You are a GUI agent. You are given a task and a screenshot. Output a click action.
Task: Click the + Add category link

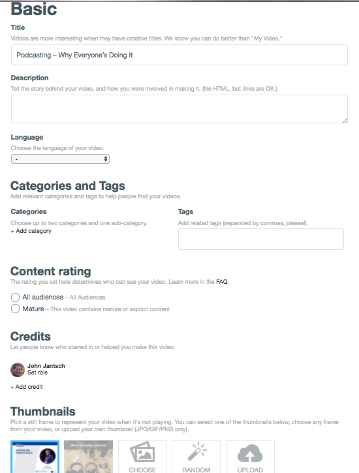point(31,231)
